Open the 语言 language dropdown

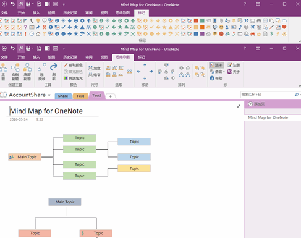[217, 72]
